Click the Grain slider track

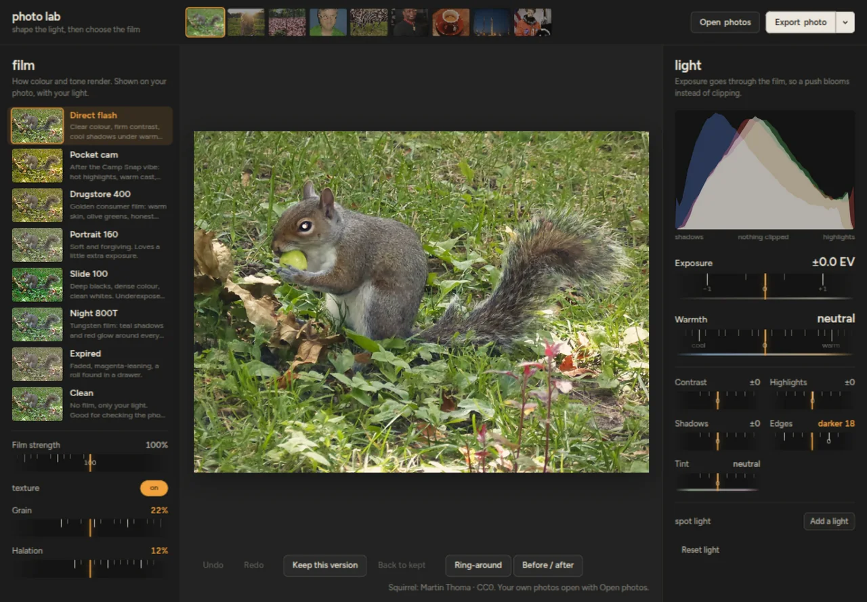89,527
